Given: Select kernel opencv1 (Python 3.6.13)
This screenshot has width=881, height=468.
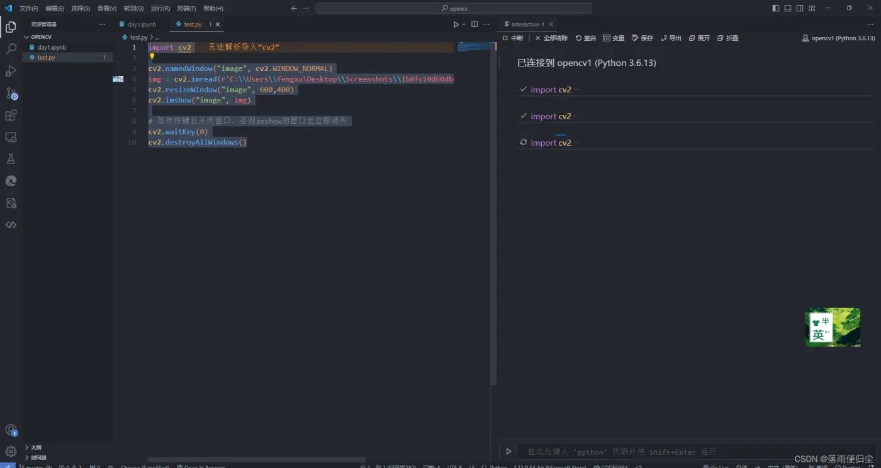Looking at the screenshot, I should 838,38.
